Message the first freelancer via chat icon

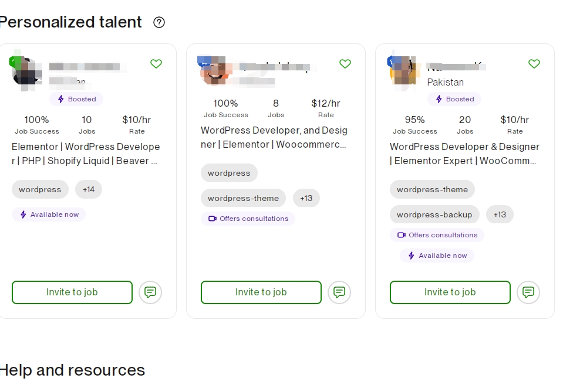[x=150, y=292]
